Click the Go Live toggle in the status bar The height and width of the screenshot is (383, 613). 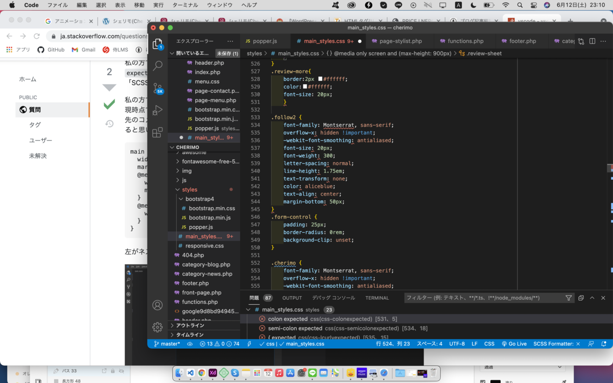click(514, 344)
